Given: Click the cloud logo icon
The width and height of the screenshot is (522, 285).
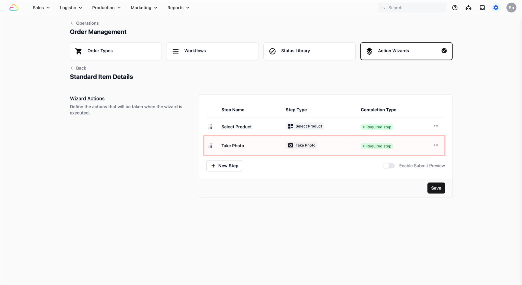Looking at the screenshot, I should pyautogui.click(x=14, y=8).
